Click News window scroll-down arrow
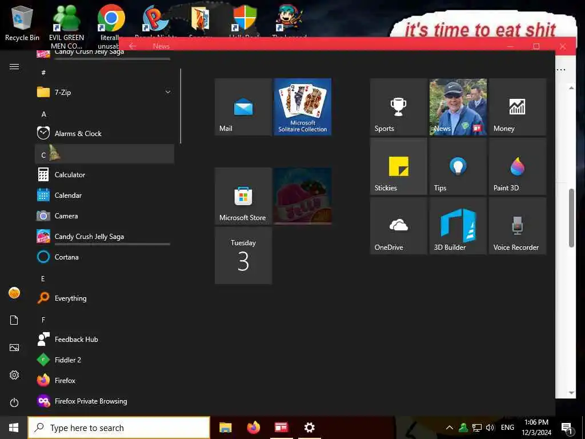 tap(571, 393)
